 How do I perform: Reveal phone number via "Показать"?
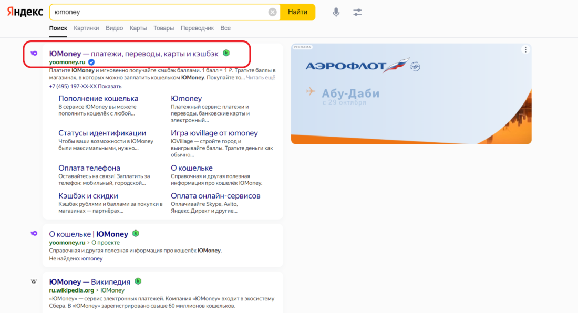109,86
